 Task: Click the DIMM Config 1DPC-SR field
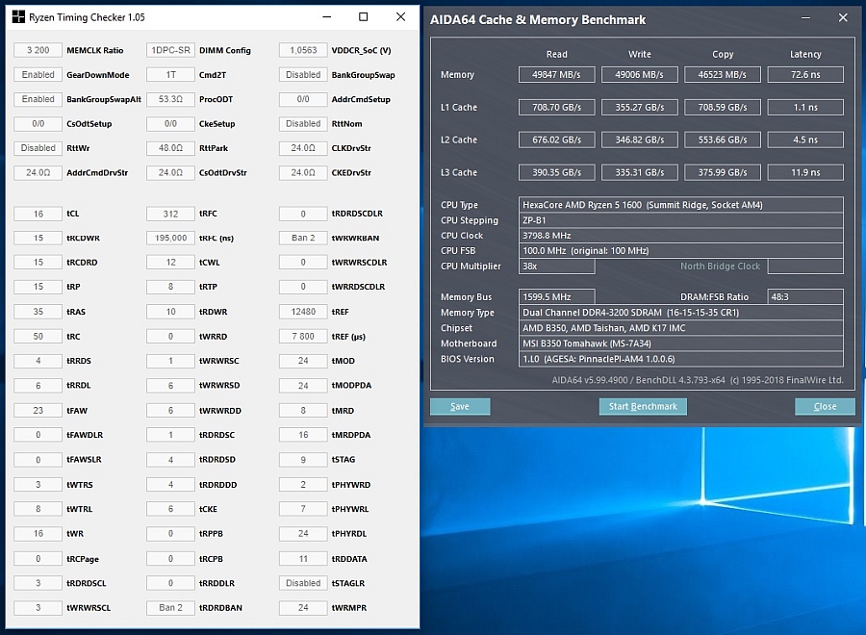tap(170, 50)
